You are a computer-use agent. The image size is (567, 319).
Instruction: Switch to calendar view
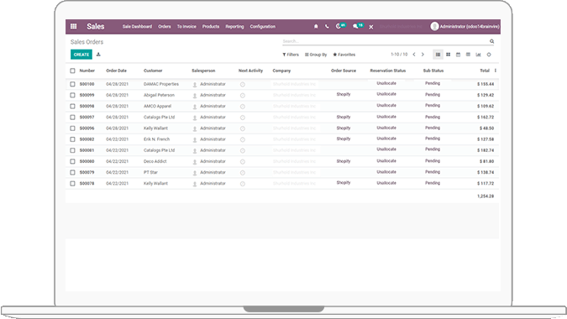(458, 55)
